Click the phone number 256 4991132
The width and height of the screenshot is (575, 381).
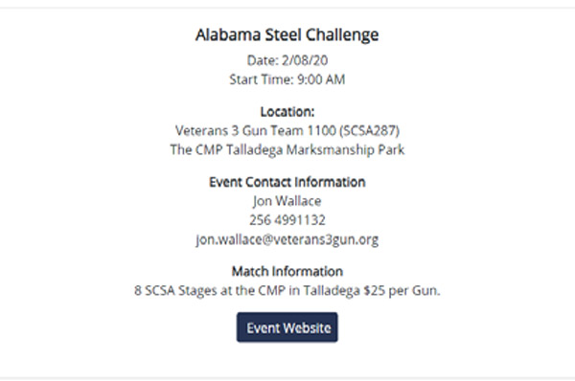pos(287,220)
